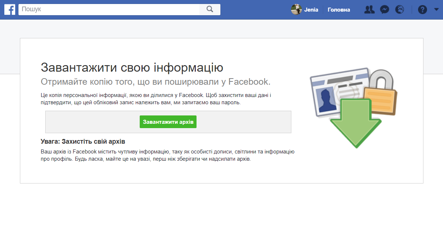This screenshot has height=245, width=443.
Task: Open the friend requests icon
Action: (x=369, y=10)
